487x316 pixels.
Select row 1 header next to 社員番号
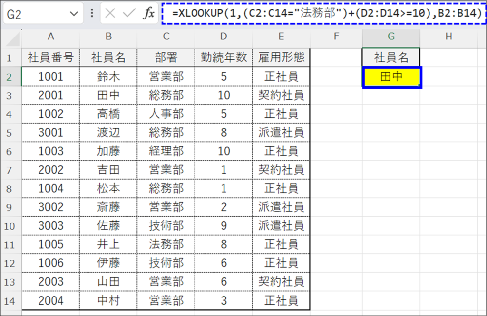coord(10,57)
